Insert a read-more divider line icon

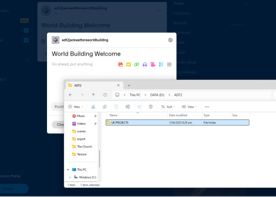coord(169,64)
